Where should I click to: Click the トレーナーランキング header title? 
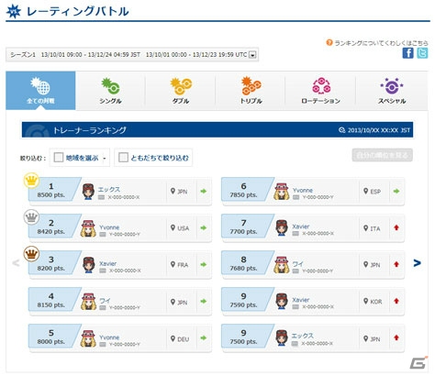[90, 130]
